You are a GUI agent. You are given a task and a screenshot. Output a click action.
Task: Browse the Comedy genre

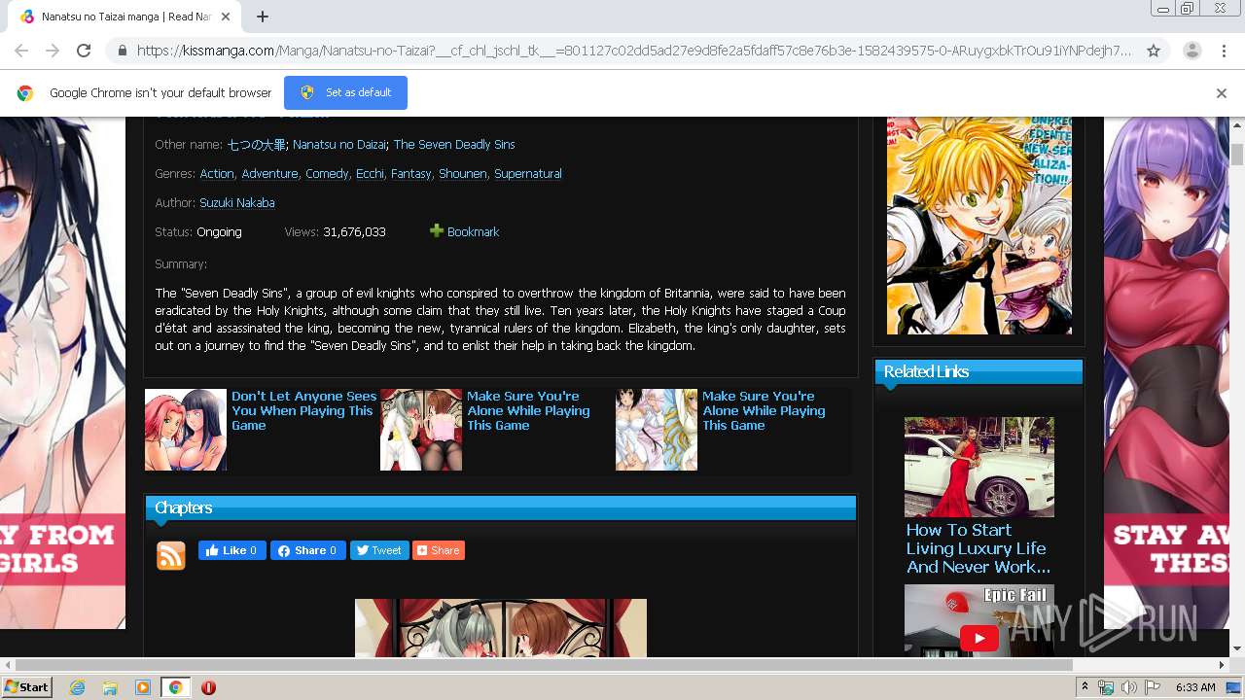[x=327, y=173]
